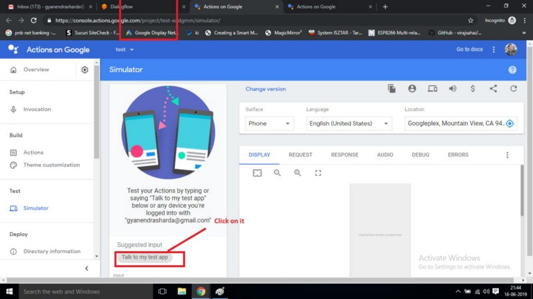The width and height of the screenshot is (533, 299).
Task: Open File Explorer from taskbar
Action: pyautogui.click(x=181, y=292)
